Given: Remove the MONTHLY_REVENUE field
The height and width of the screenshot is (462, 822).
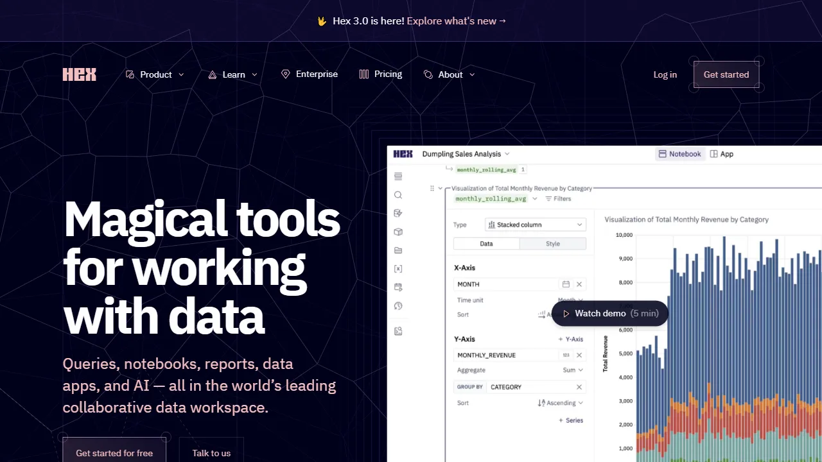Looking at the screenshot, I should tap(579, 355).
